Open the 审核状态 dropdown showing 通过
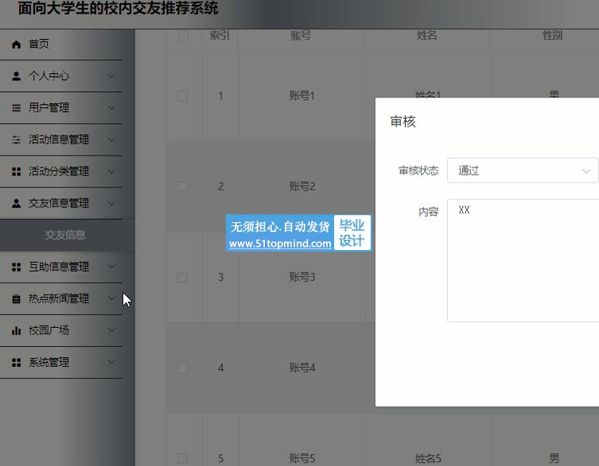The width and height of the screenshot is (599, 466). pyautogui.click(x=523, y=171)
